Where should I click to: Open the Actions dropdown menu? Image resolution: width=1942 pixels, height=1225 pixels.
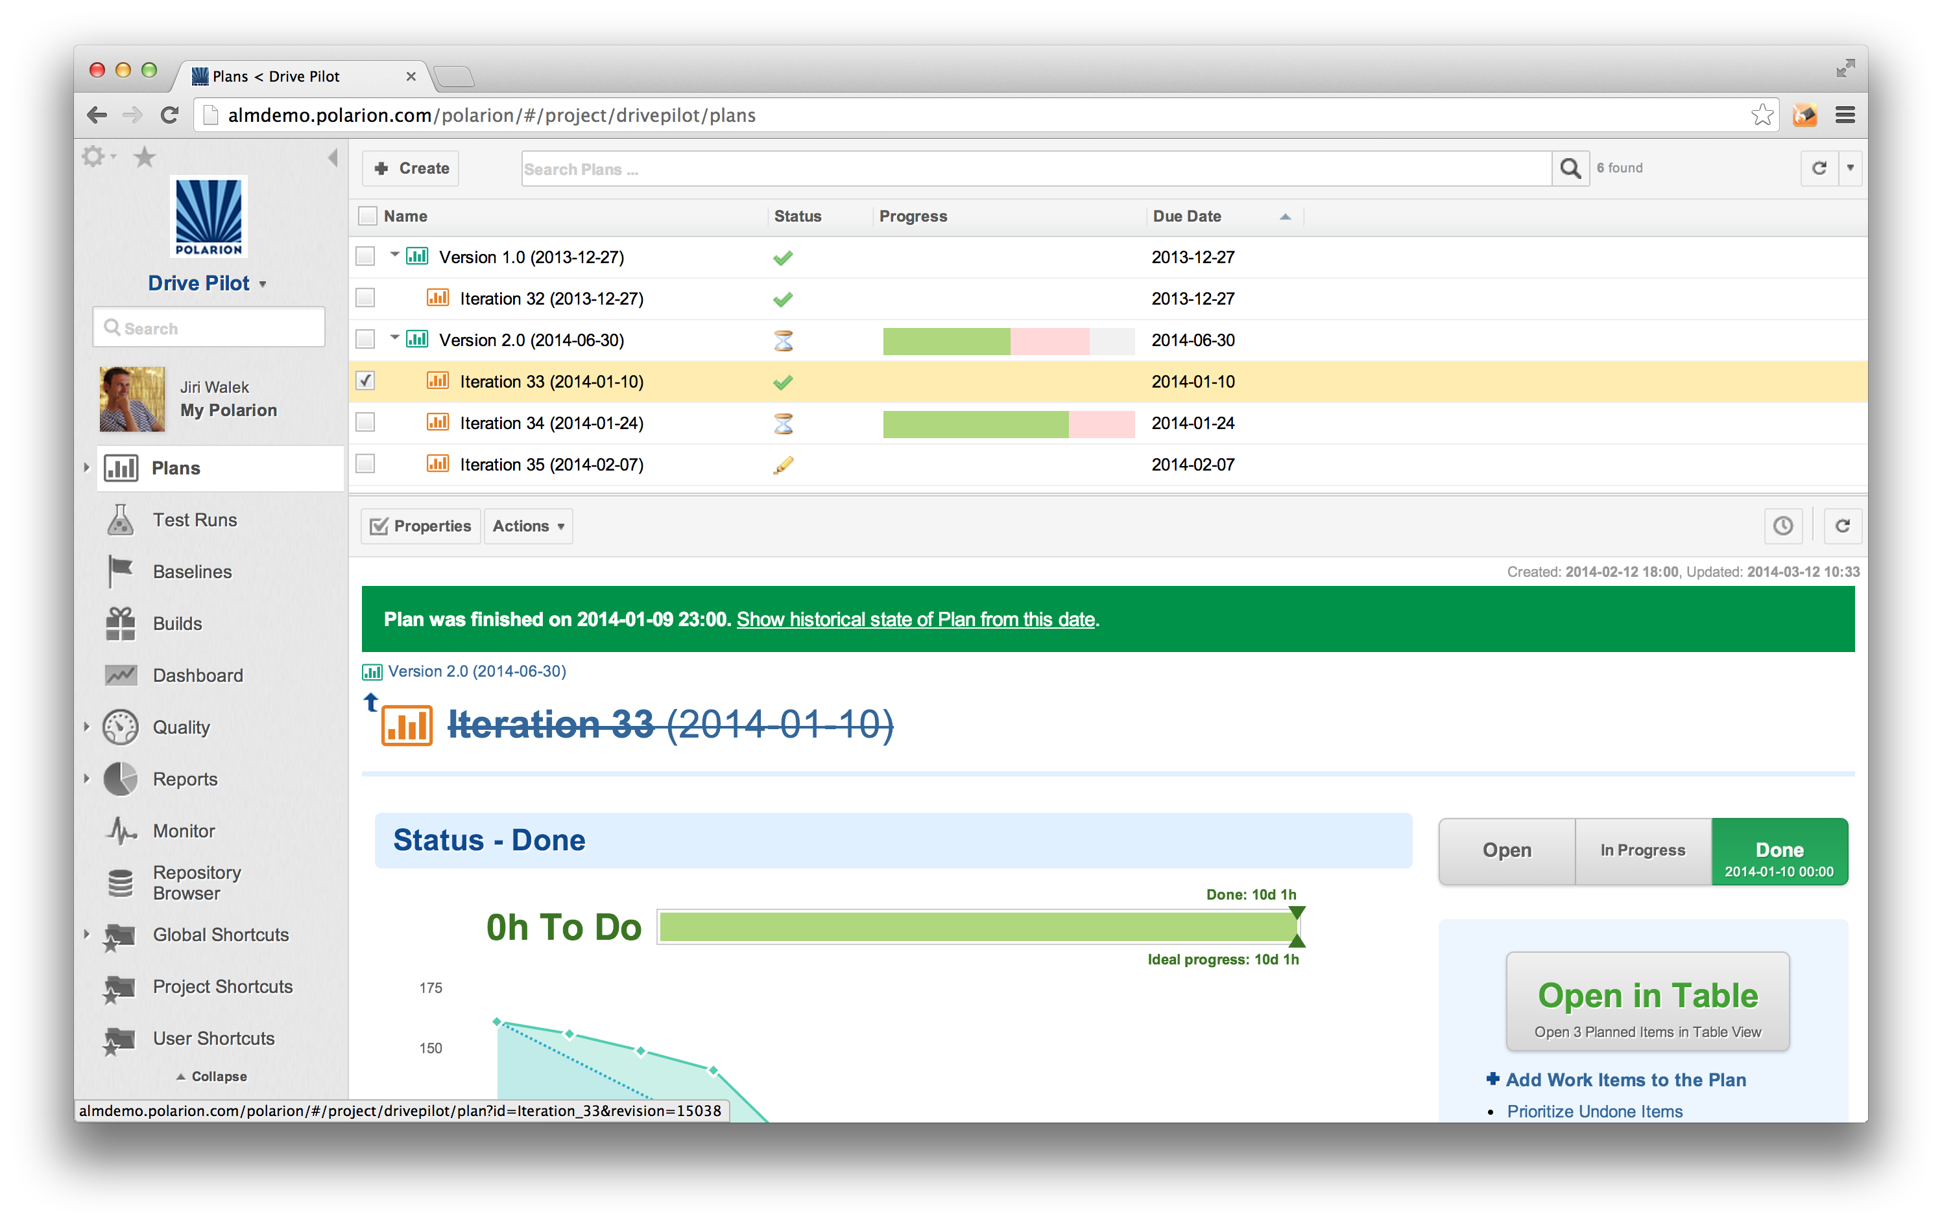(527, 526)
